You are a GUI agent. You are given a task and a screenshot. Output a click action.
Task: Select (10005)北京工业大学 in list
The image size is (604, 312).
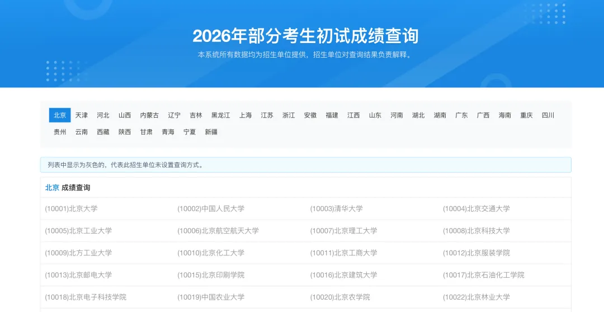tap(78, 231)
